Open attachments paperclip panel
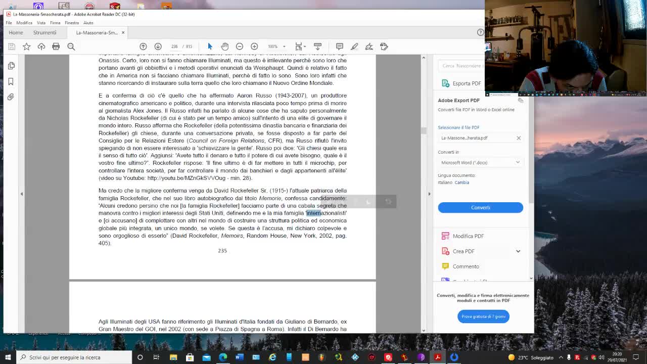 tap(11, 97)
